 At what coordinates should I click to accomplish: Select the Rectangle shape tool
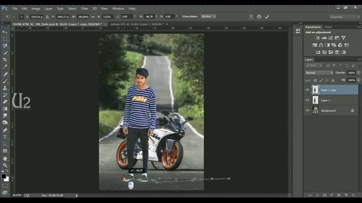[x=5, y=151]
